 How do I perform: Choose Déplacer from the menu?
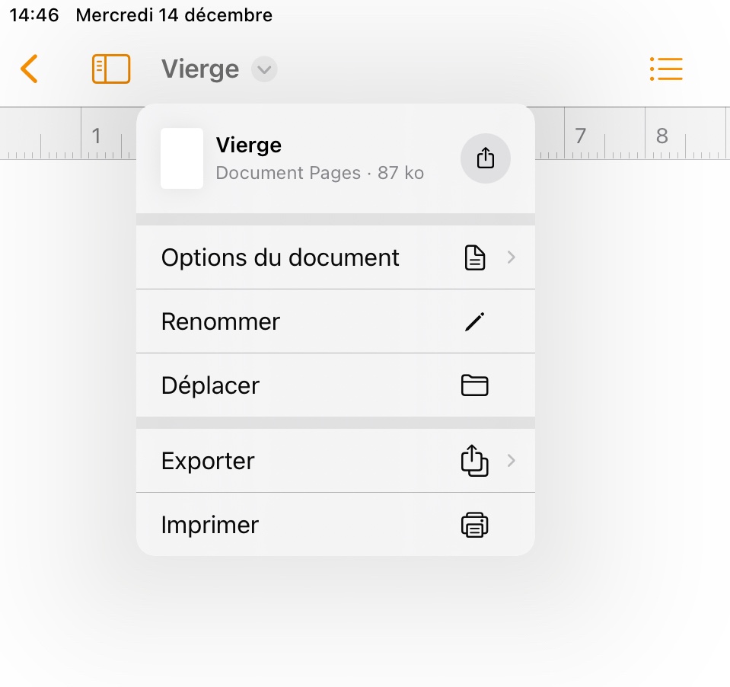coord(211,385)
